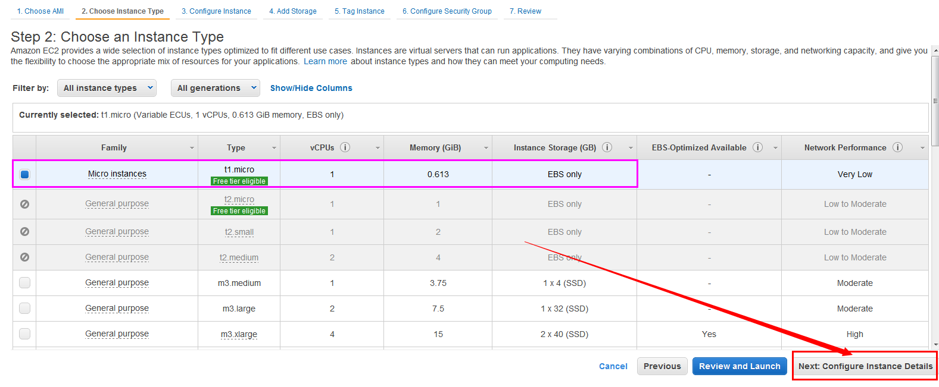Open EBS-Optimized Available info icon

click(x=757, y=147)
